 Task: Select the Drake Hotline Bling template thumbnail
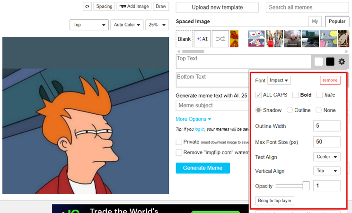click(234, 39)
